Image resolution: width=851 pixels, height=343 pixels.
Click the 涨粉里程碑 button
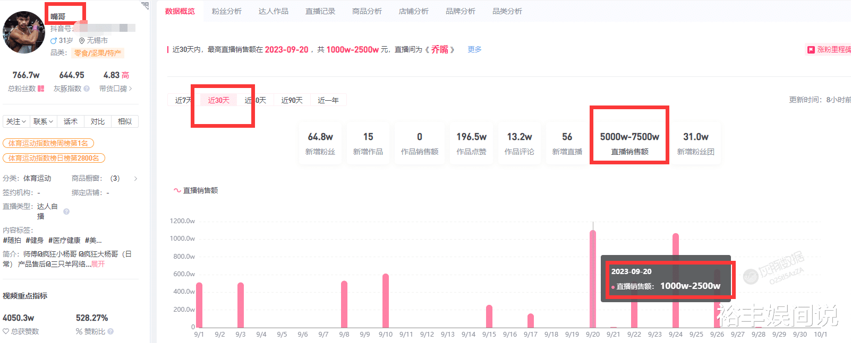pos(828,49)
